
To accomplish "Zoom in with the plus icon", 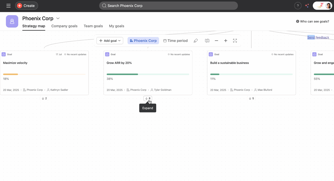I will click(x=226, y=41).
